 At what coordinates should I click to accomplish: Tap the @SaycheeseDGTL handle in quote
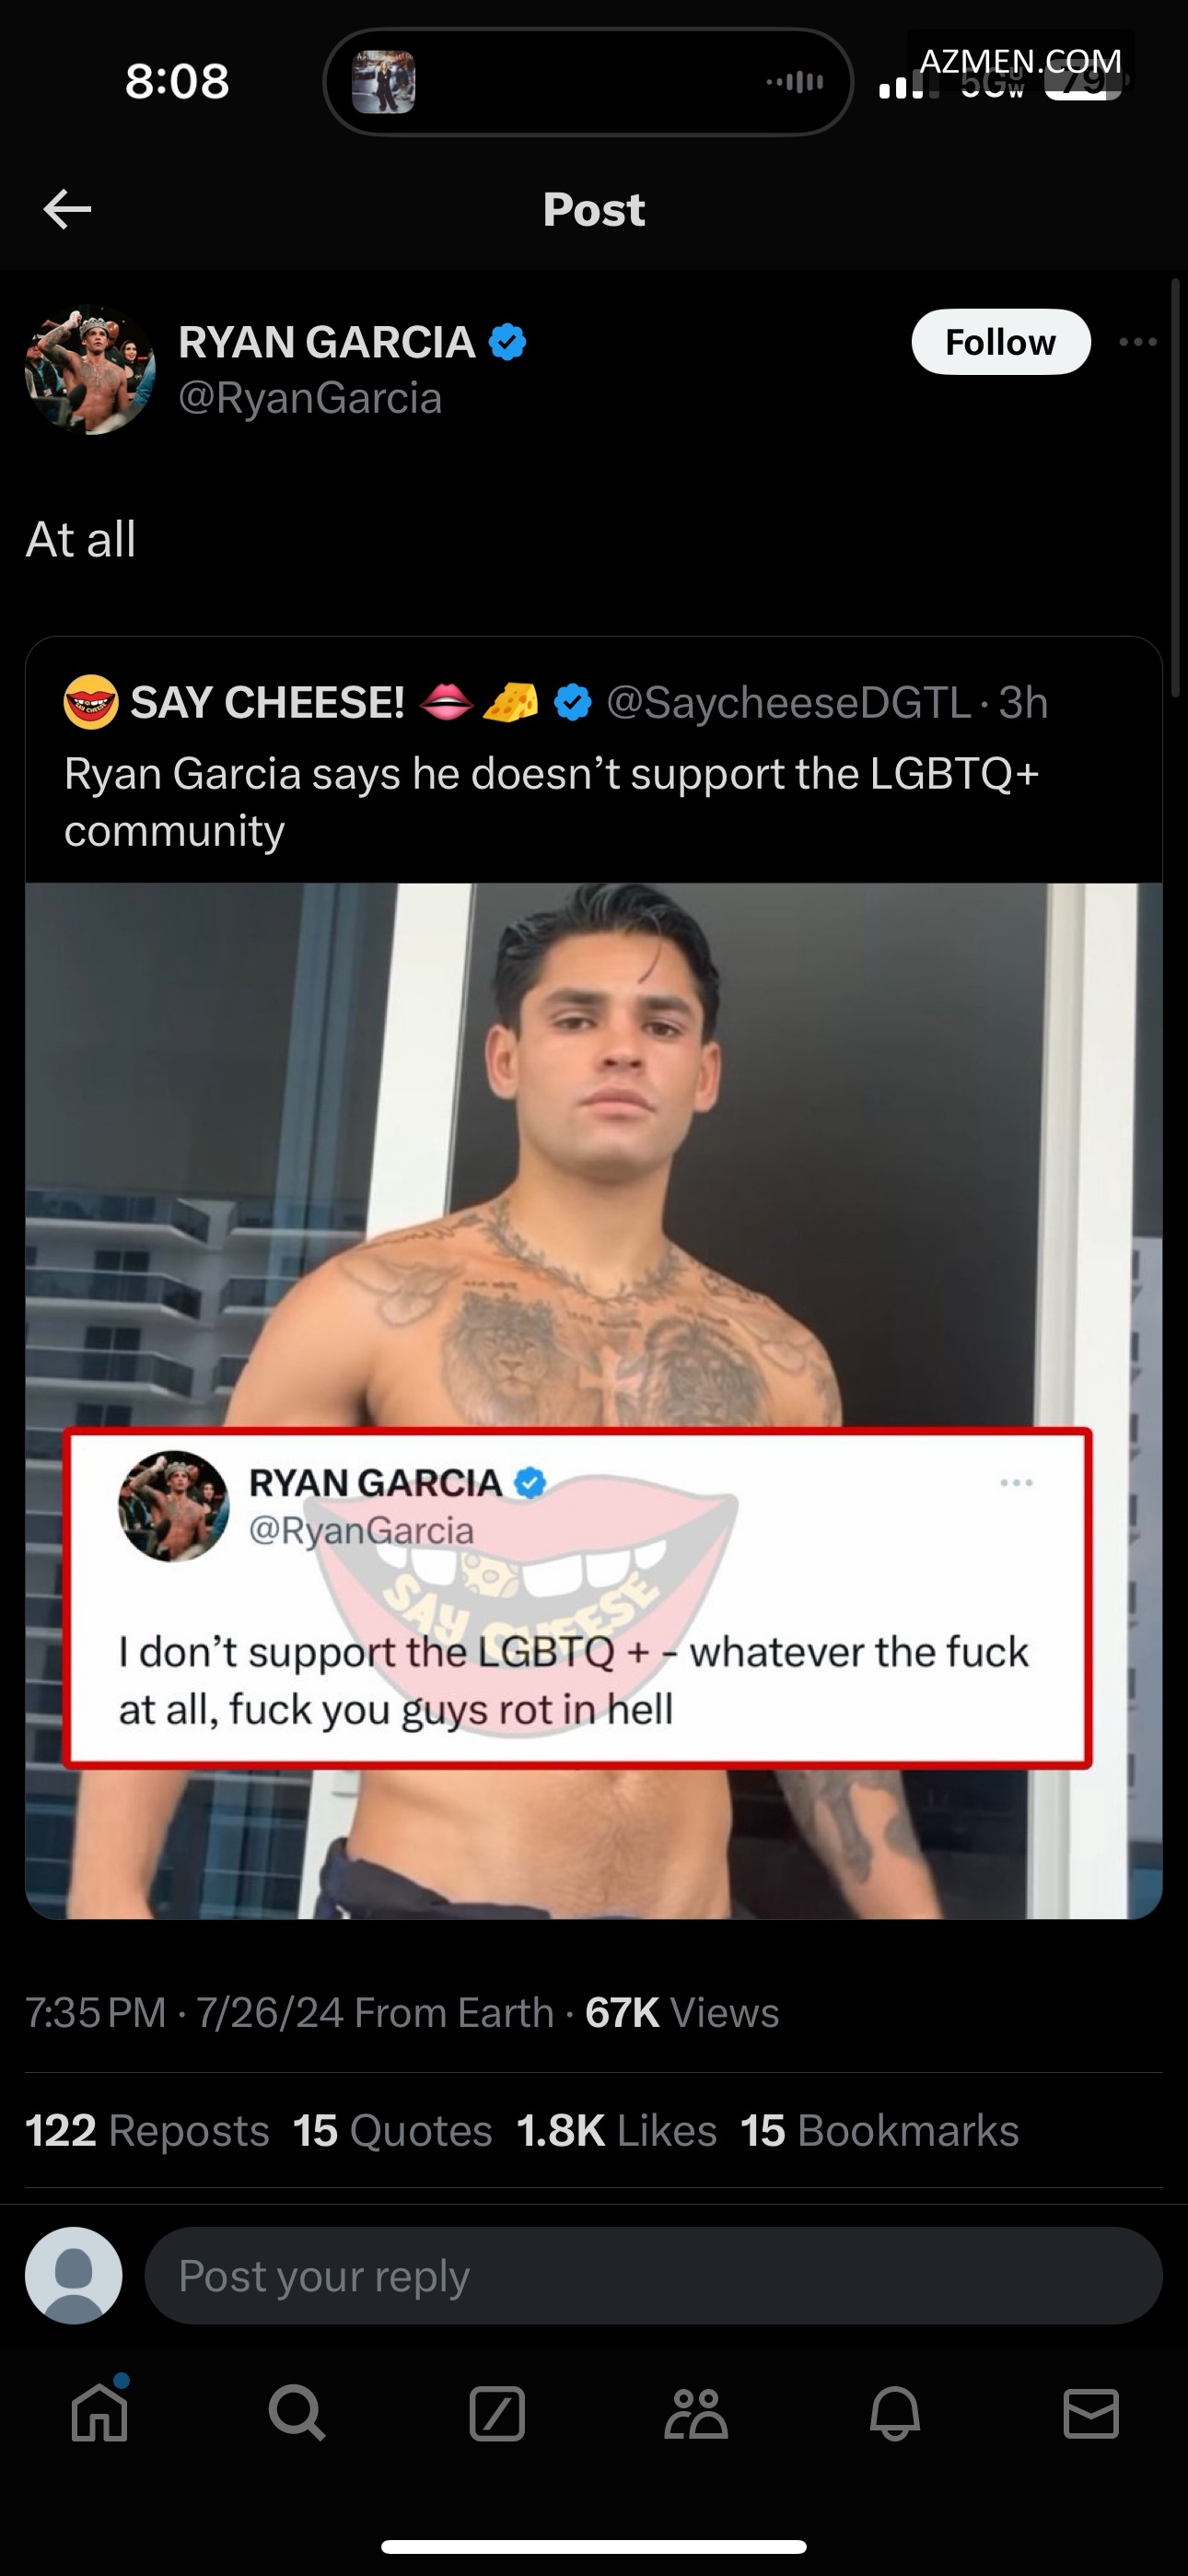coord(788,703)
